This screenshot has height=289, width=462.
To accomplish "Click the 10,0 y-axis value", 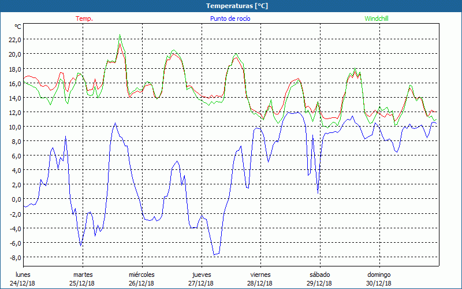I will click(x=14, y=127).
